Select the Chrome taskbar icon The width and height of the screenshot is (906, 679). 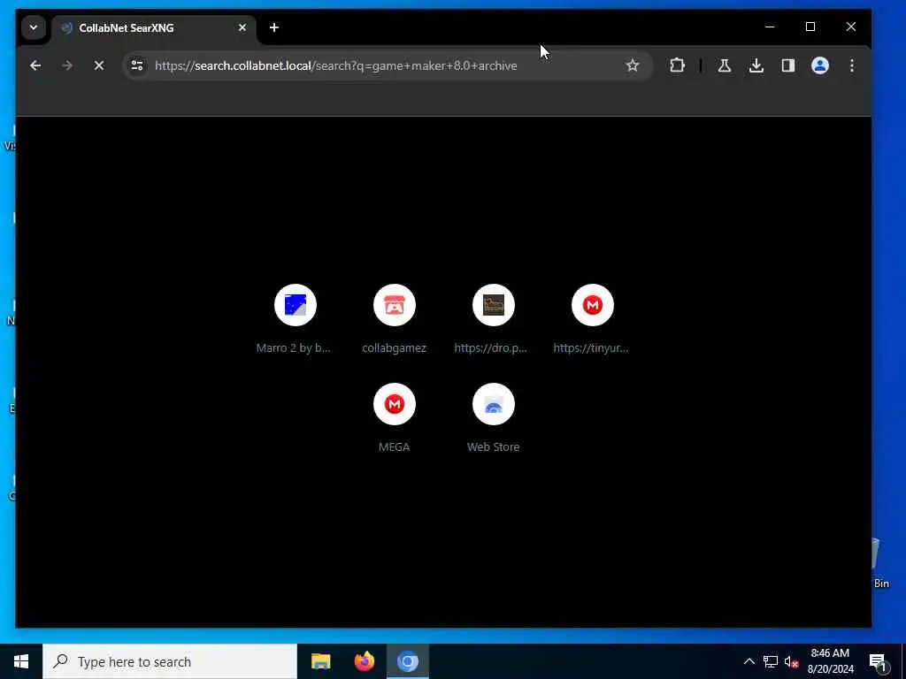click(407, 661)
